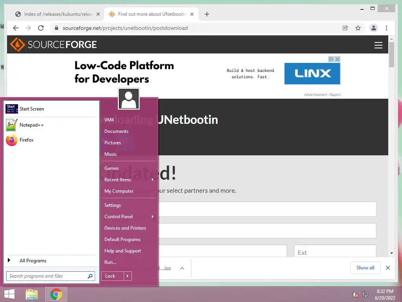Screen dimensions: 402x302
Task: Bookmark this page with star icon
Action: click(x=358, y=28)
